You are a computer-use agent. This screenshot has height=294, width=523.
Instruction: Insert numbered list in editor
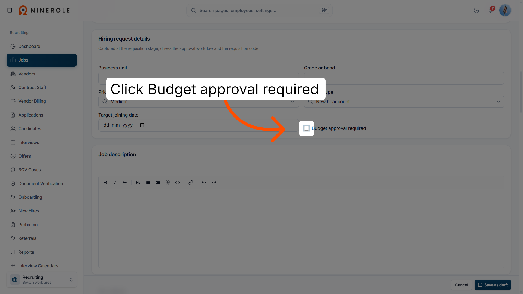click(158, 182)
